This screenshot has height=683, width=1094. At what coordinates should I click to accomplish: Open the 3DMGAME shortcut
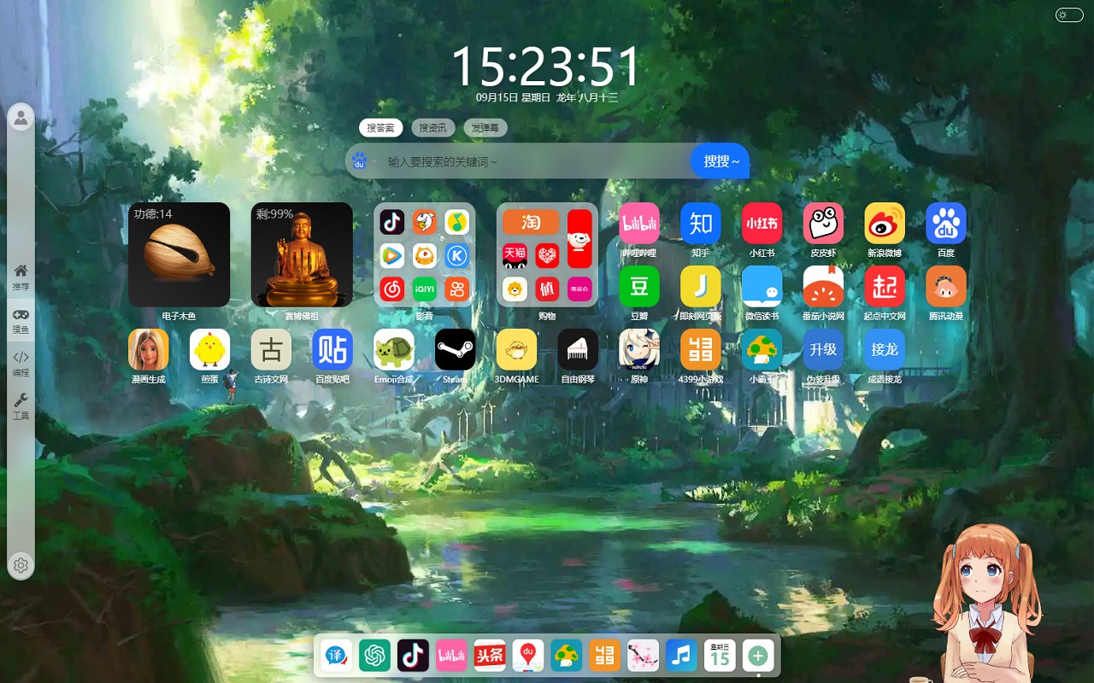tap(516, 349)
